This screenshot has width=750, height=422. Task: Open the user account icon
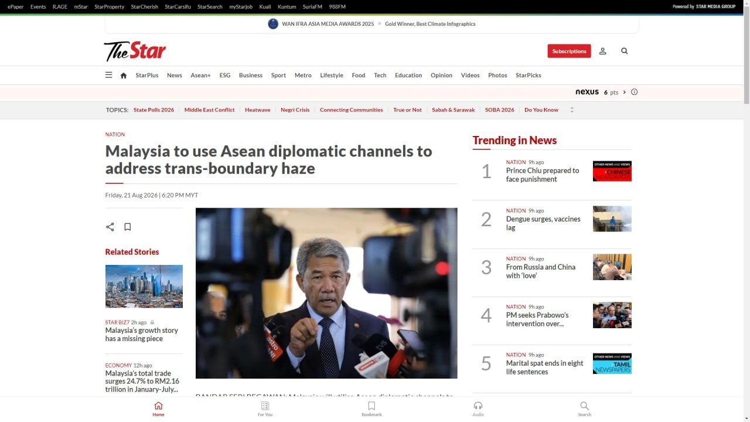(x=602, y=51)
